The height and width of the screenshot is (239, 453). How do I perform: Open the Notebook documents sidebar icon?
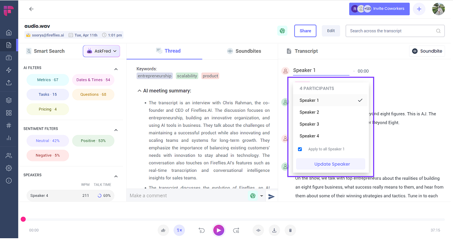coord(9,45)
